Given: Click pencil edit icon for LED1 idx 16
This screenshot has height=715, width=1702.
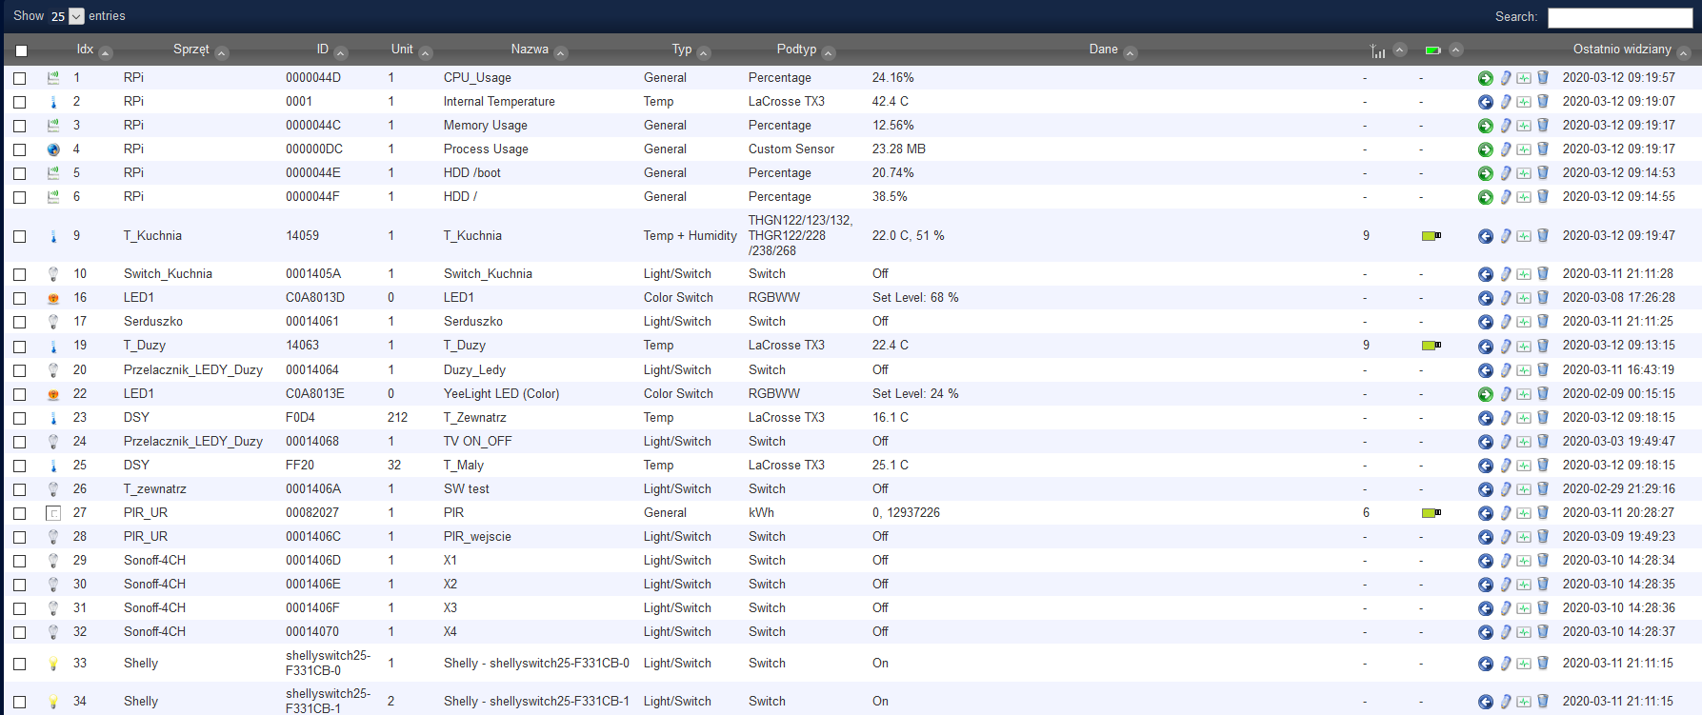Looking at the screenshot, I should pos(1505,298).
